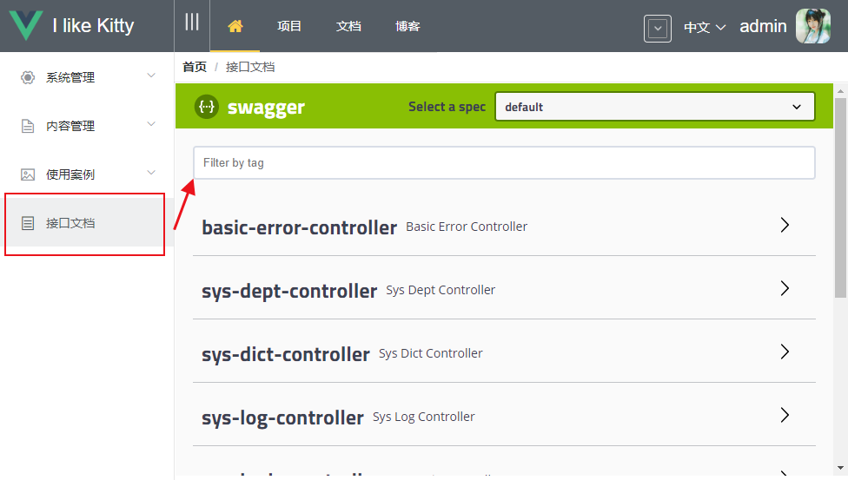Click the home icon in top navigation
Image resolution: width=848 pixels, height=480 pixels.
(235, 26)
